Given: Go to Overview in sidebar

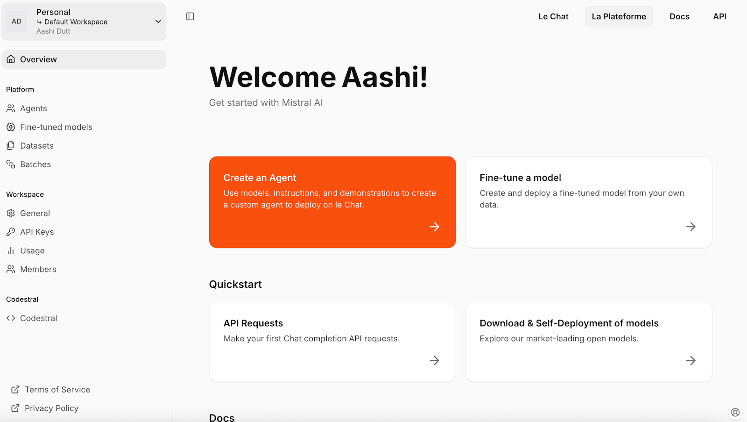Looking at the screenshot, I should (x=84, y=59).
